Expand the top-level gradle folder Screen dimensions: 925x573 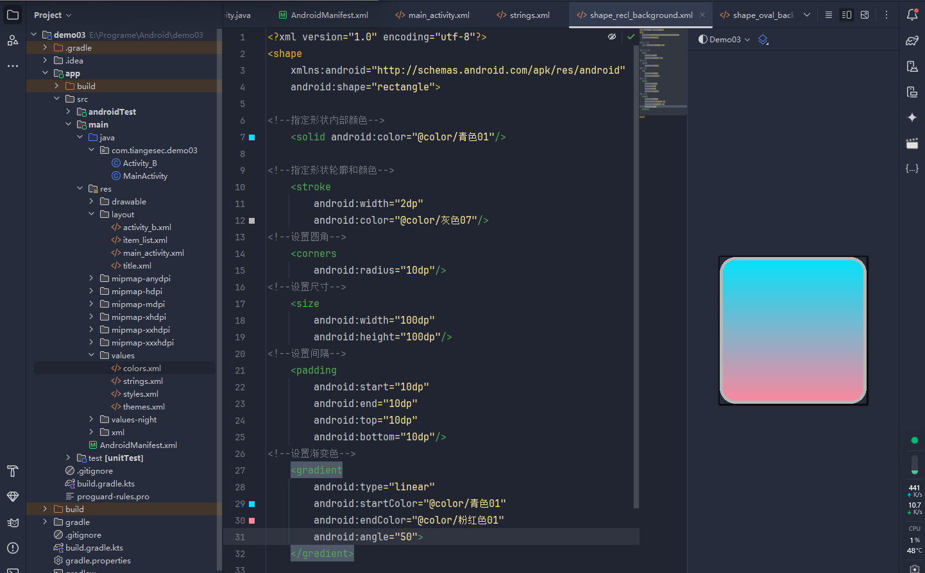point(45,522)
